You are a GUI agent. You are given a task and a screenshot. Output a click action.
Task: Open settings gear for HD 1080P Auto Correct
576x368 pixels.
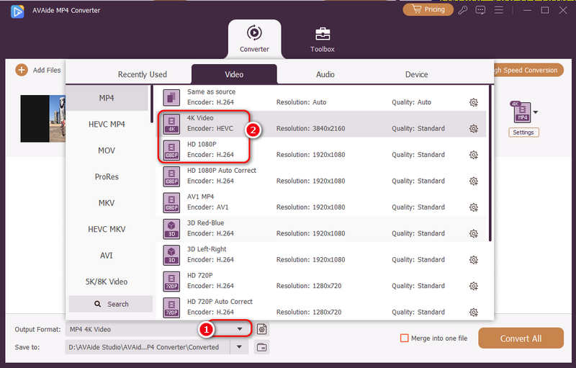474,181
